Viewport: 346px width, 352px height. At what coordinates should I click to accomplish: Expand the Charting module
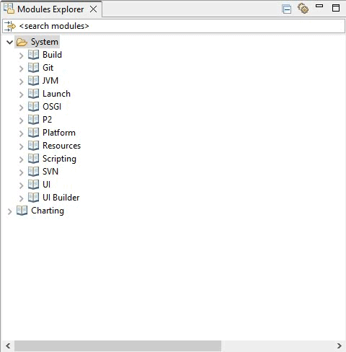pyautogui.click(x=9, y=211)
